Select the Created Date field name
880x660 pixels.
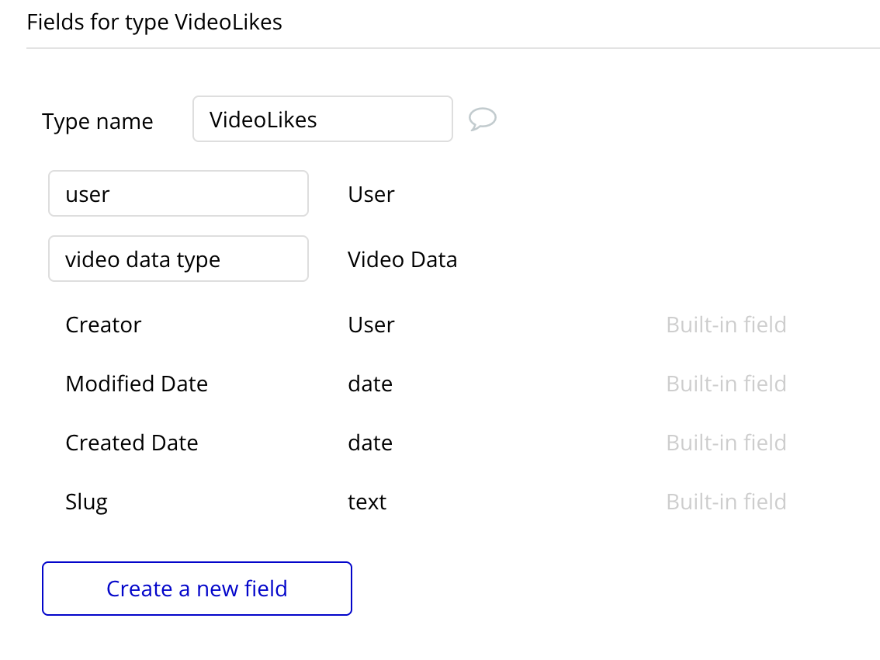click(x=132, y=443)
